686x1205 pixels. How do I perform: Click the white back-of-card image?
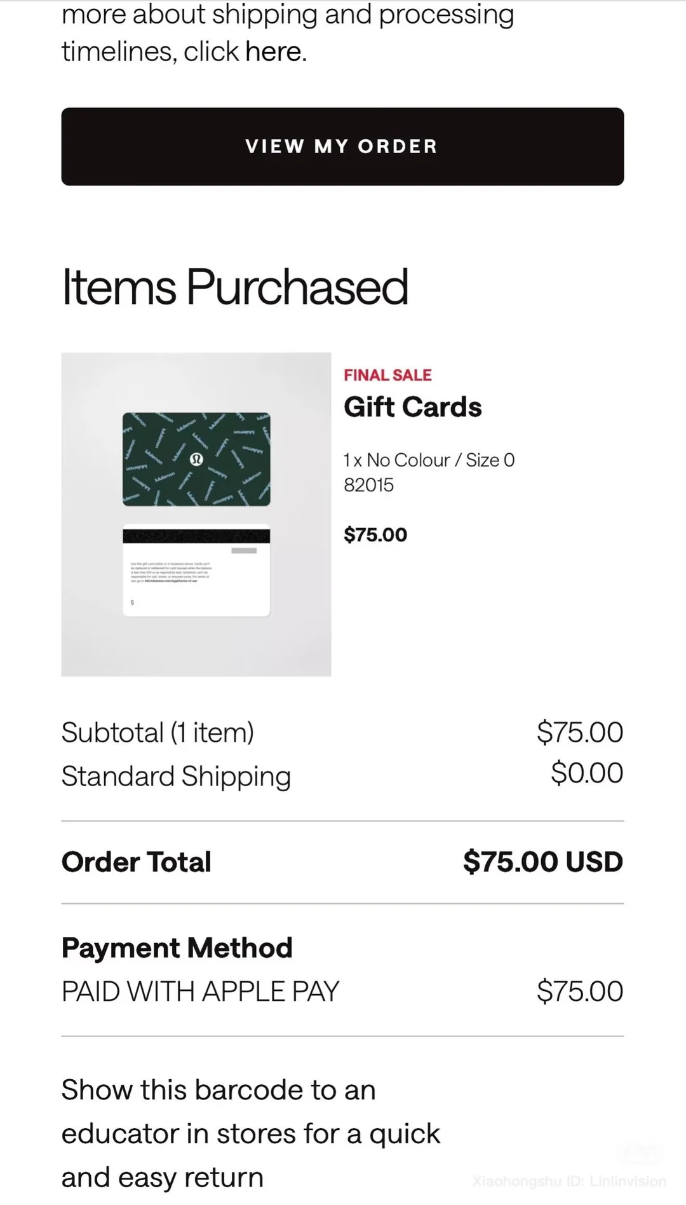(196, 570)
